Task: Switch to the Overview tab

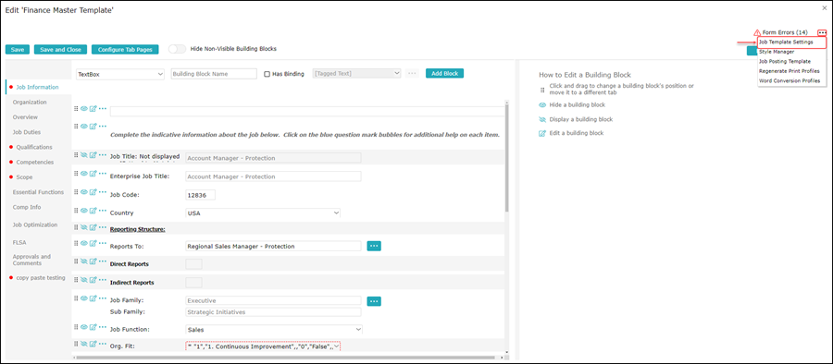Action: [26, 116]
